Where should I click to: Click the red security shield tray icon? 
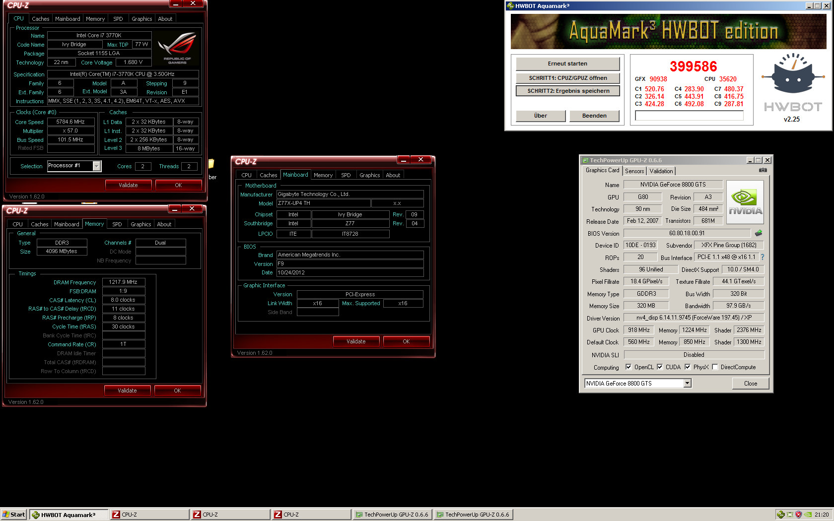point(799,515)
